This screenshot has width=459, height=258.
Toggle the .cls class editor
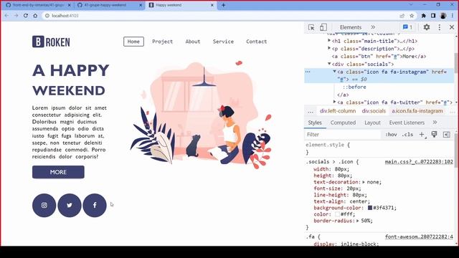pyautogui.click(x=407, y=135)
